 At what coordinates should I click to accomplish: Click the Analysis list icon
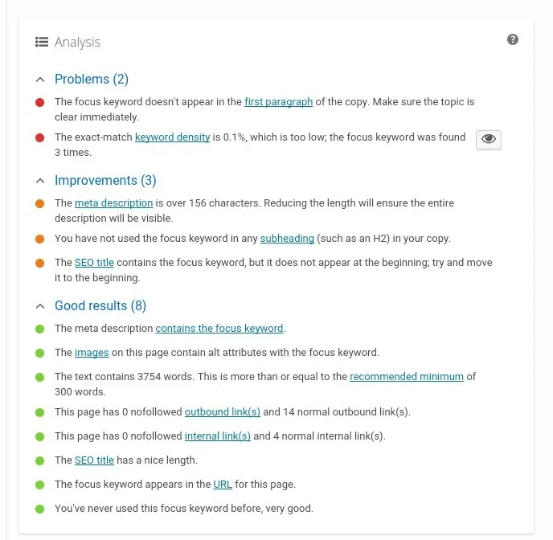click(x=42, y=42)
